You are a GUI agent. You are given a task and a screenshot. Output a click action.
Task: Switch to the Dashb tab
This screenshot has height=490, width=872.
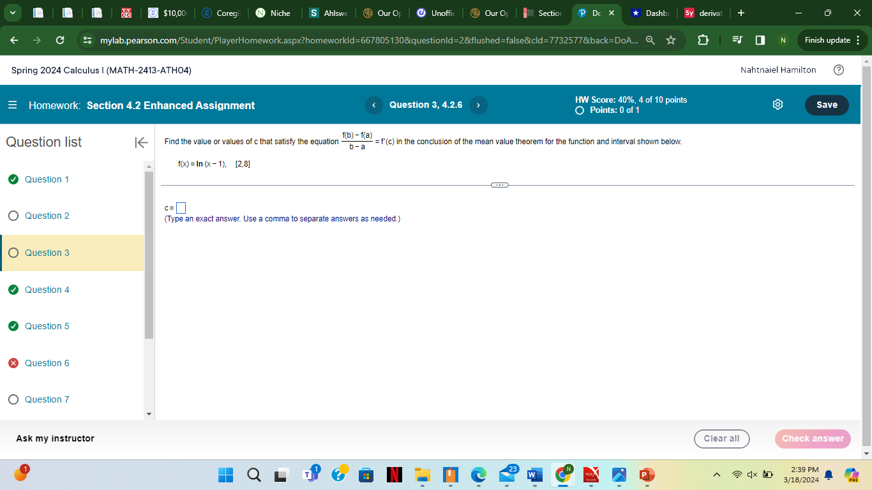(x=650, y=13)
